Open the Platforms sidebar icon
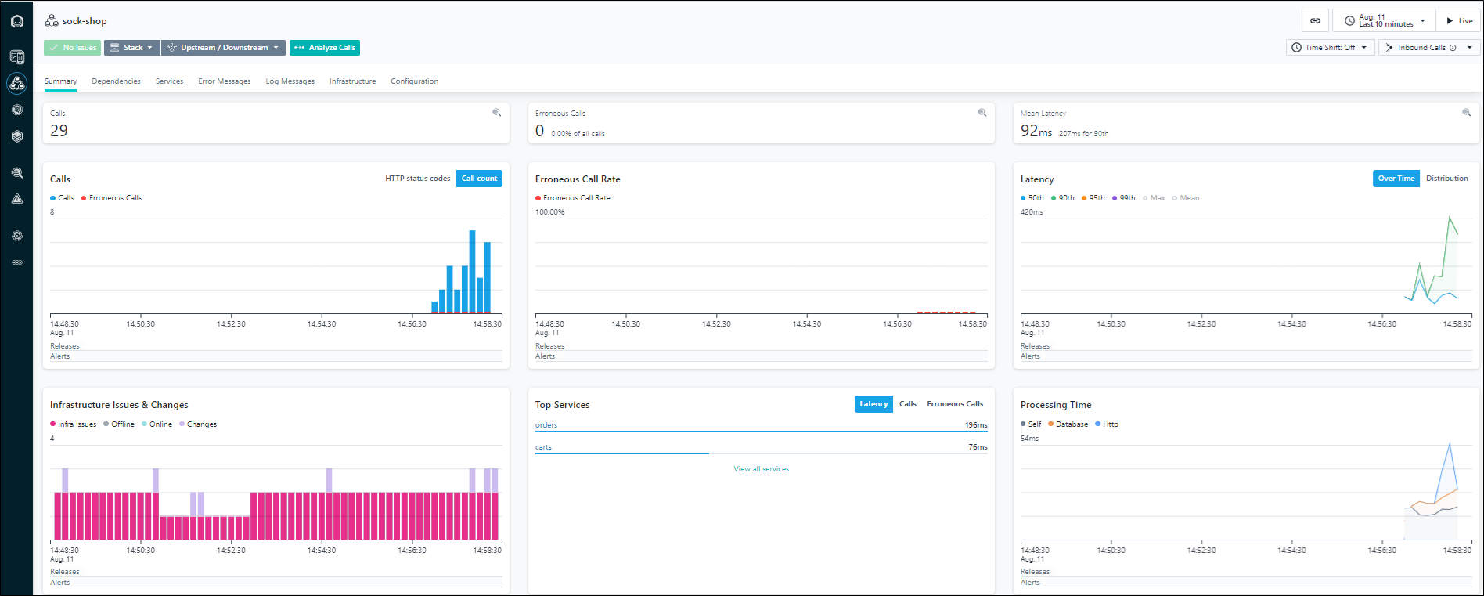This screenshot has width=1484, height=596. [17, 110]
